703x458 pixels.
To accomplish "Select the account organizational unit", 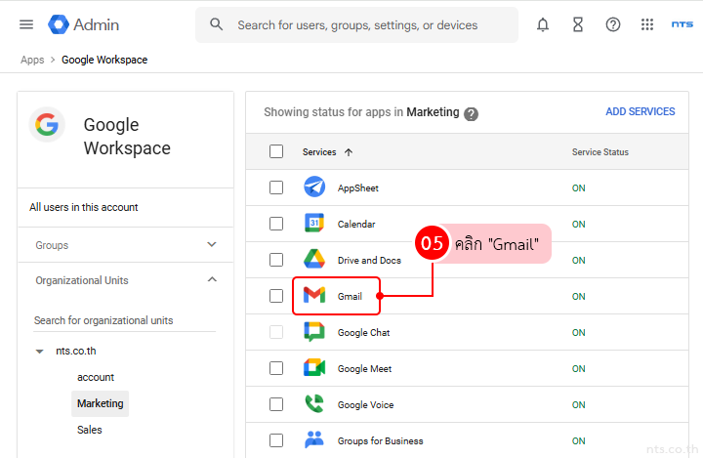I will (x=96, y=377).
